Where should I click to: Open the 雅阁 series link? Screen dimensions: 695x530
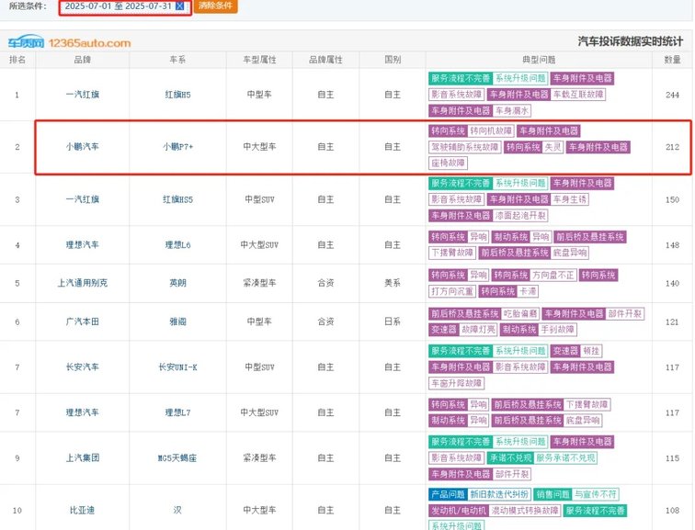[177, 321]
